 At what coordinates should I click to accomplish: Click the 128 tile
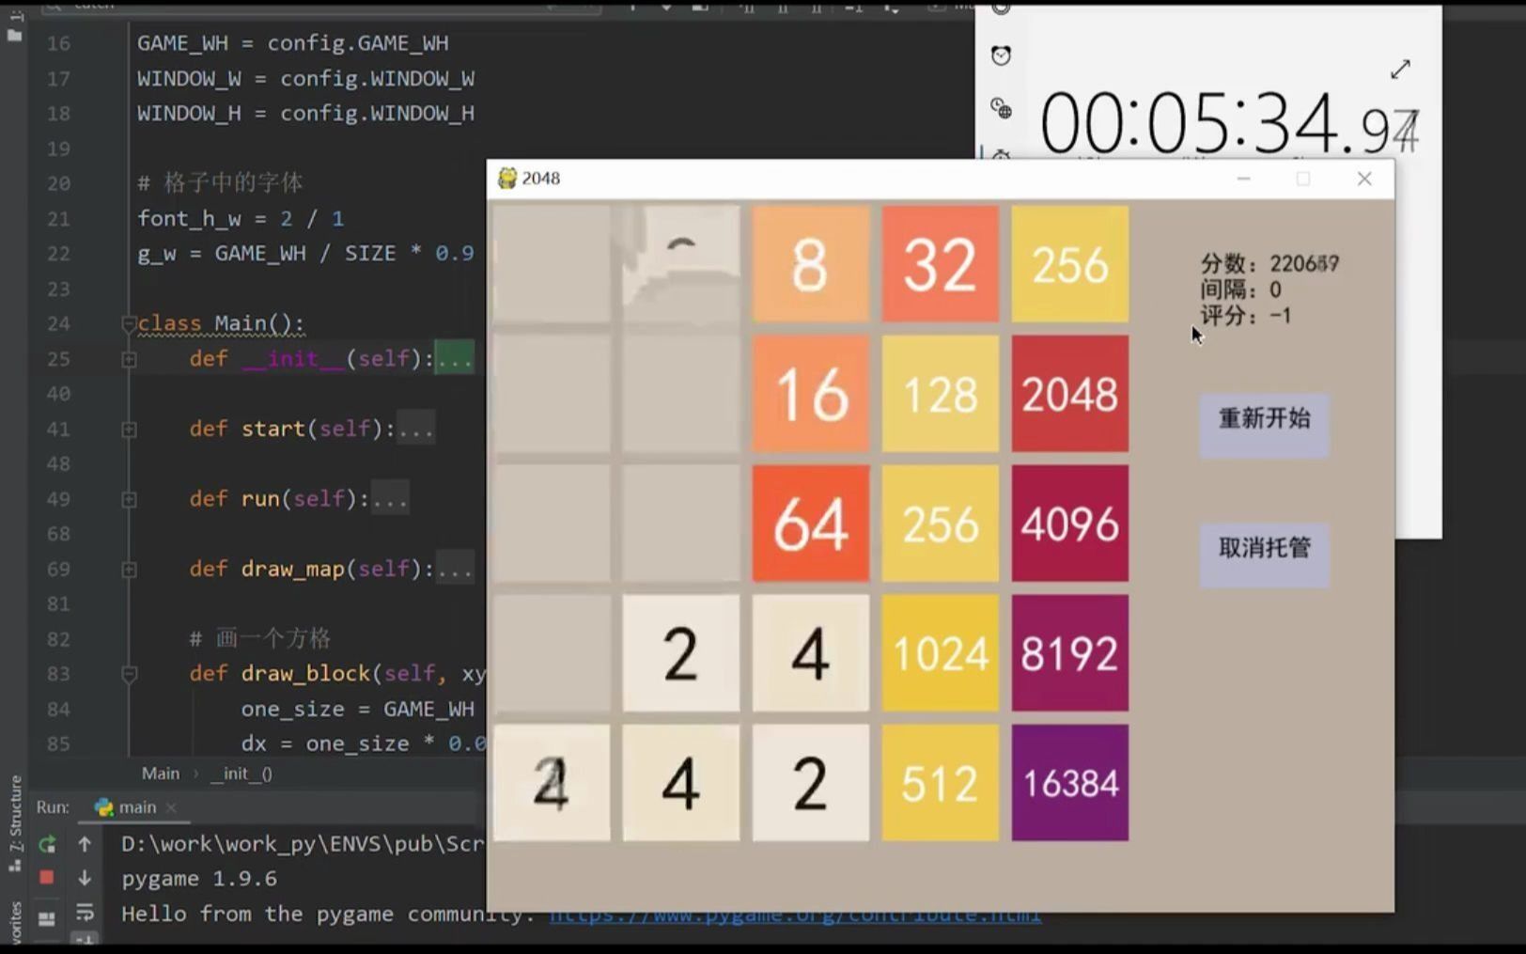(x=941, y=394)
